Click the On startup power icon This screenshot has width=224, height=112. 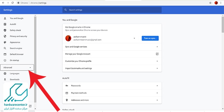pyautogui.click(x=5, y=60)
